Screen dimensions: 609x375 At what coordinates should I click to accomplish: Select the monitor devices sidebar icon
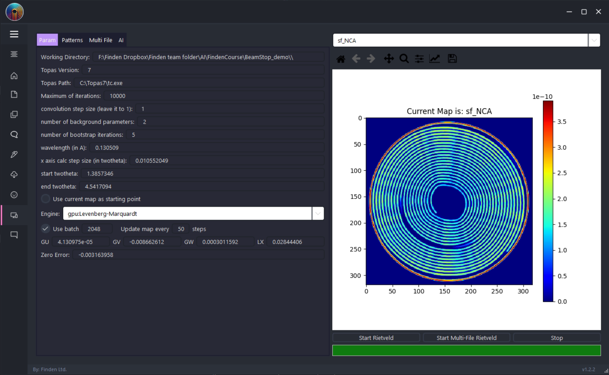(x=14, y=215)
